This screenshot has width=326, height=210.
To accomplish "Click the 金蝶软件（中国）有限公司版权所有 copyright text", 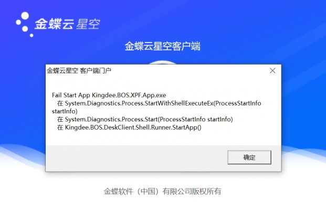I will pos(162,191).
